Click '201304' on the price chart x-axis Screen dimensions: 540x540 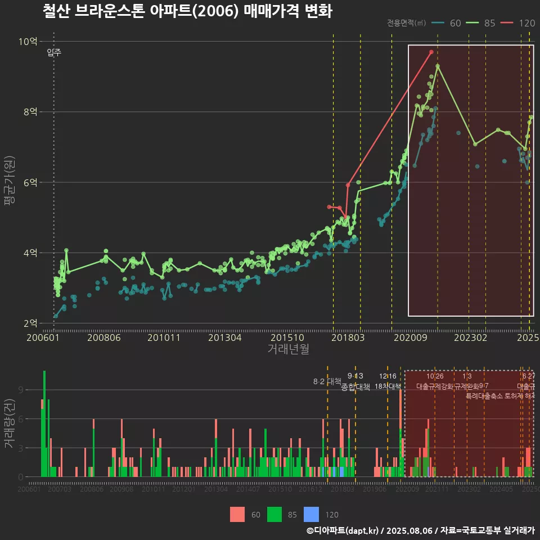click(224, 337)
